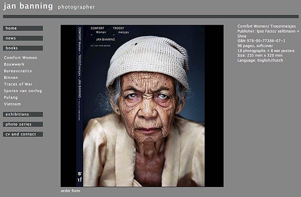Click the order form link
The width and height of the screenshot is (301, 197).
(70, 190)
